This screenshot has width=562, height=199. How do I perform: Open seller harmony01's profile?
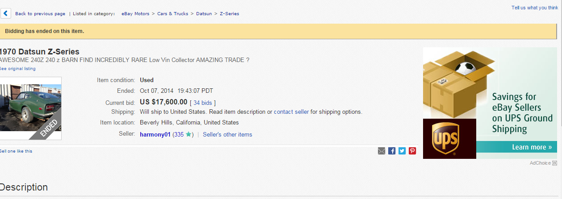(x=155, y=134)
